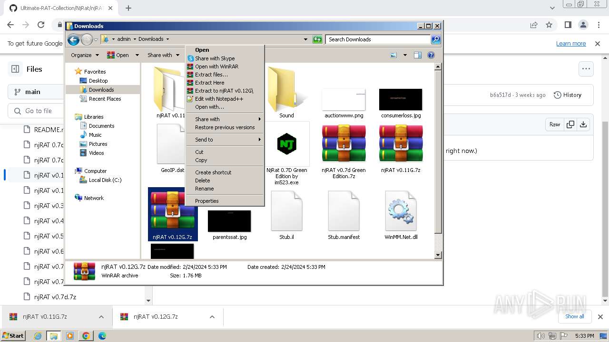This screenshot has height=342, width=609.
Task: Click the Explorer Back arrow button
Action: point(73,39)
